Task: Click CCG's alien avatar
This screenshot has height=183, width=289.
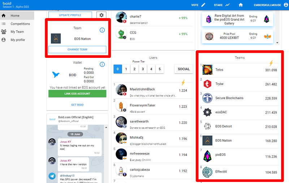Action: tap(121, 33)
